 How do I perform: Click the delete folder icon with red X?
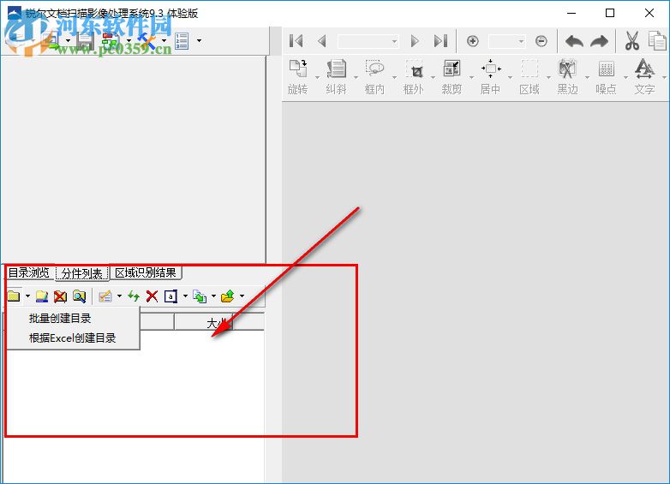(60, 296)
